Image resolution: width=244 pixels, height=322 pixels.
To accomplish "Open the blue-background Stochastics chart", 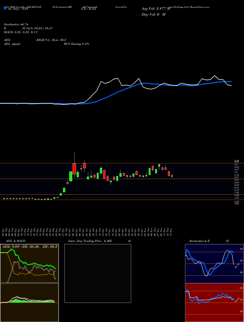I will (214, 263).
